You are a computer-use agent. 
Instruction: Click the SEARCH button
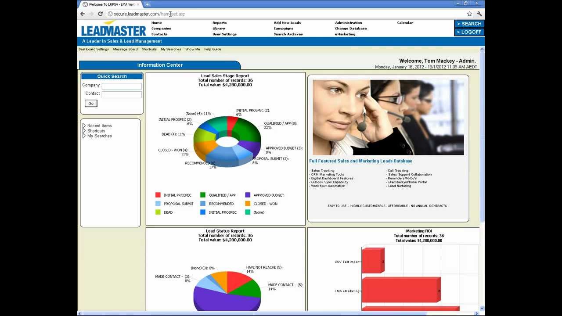(x=469, y=24)
